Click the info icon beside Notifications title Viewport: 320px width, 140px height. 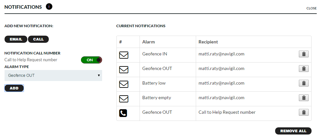tap(49, 6)
